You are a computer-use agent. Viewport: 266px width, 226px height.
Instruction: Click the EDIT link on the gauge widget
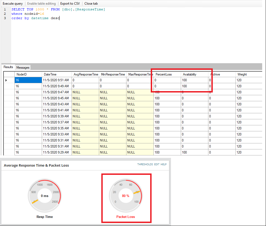tap(156, 164)
